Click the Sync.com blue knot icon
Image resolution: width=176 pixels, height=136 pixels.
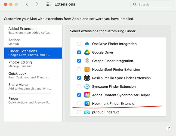coord(87,86)
